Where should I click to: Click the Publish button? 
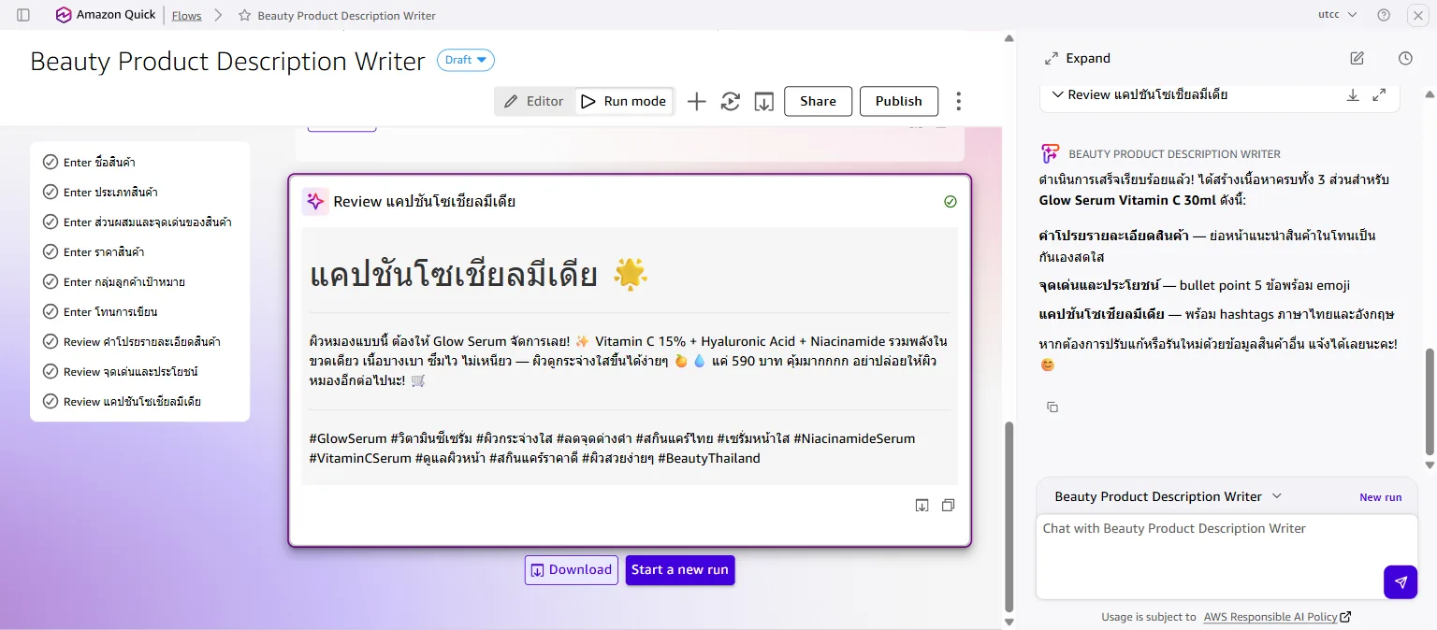899,101
